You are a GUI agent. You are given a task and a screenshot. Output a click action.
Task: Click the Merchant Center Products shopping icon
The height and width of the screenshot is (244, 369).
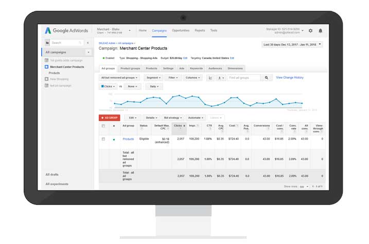click(47, 67)
